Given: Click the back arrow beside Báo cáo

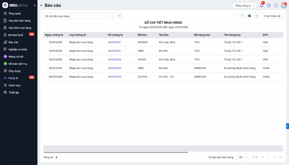Looking at the screenshot, I should (41, 5).
